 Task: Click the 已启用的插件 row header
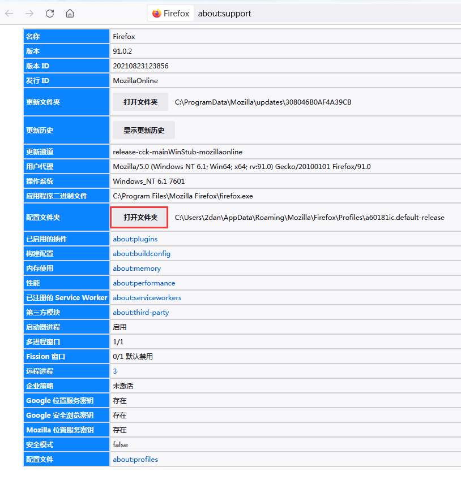click(x=66, y=239)
